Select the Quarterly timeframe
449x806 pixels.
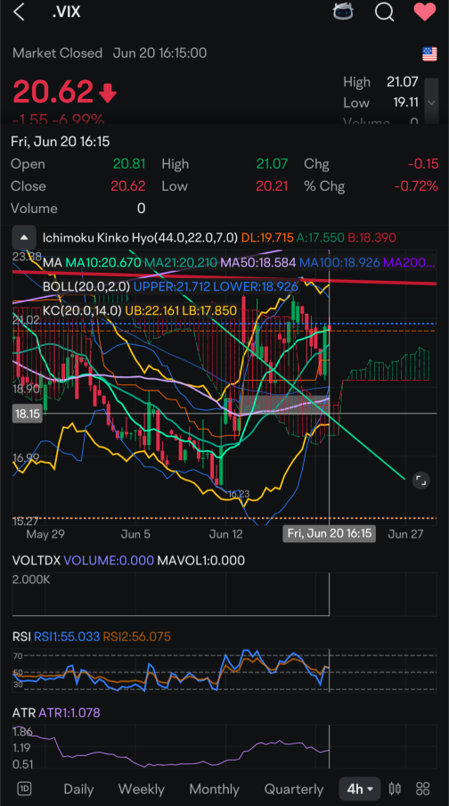click(x=294, y=789)
